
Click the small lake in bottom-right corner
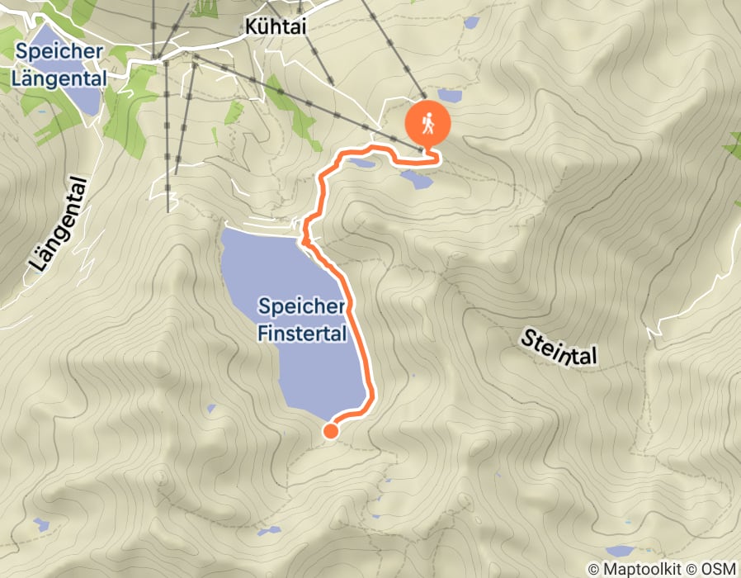(619, 551)
